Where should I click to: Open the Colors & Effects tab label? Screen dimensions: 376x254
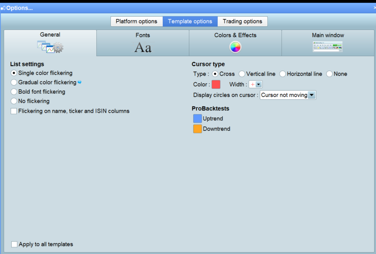point(235,35)
